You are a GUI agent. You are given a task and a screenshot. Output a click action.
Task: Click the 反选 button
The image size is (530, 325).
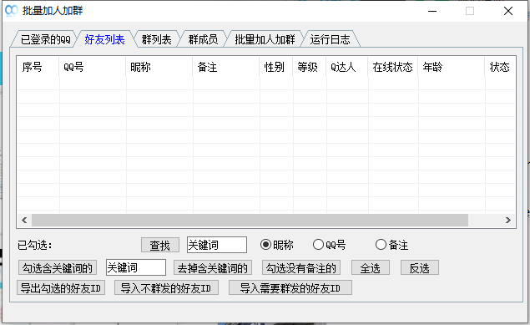click(420, 268)
